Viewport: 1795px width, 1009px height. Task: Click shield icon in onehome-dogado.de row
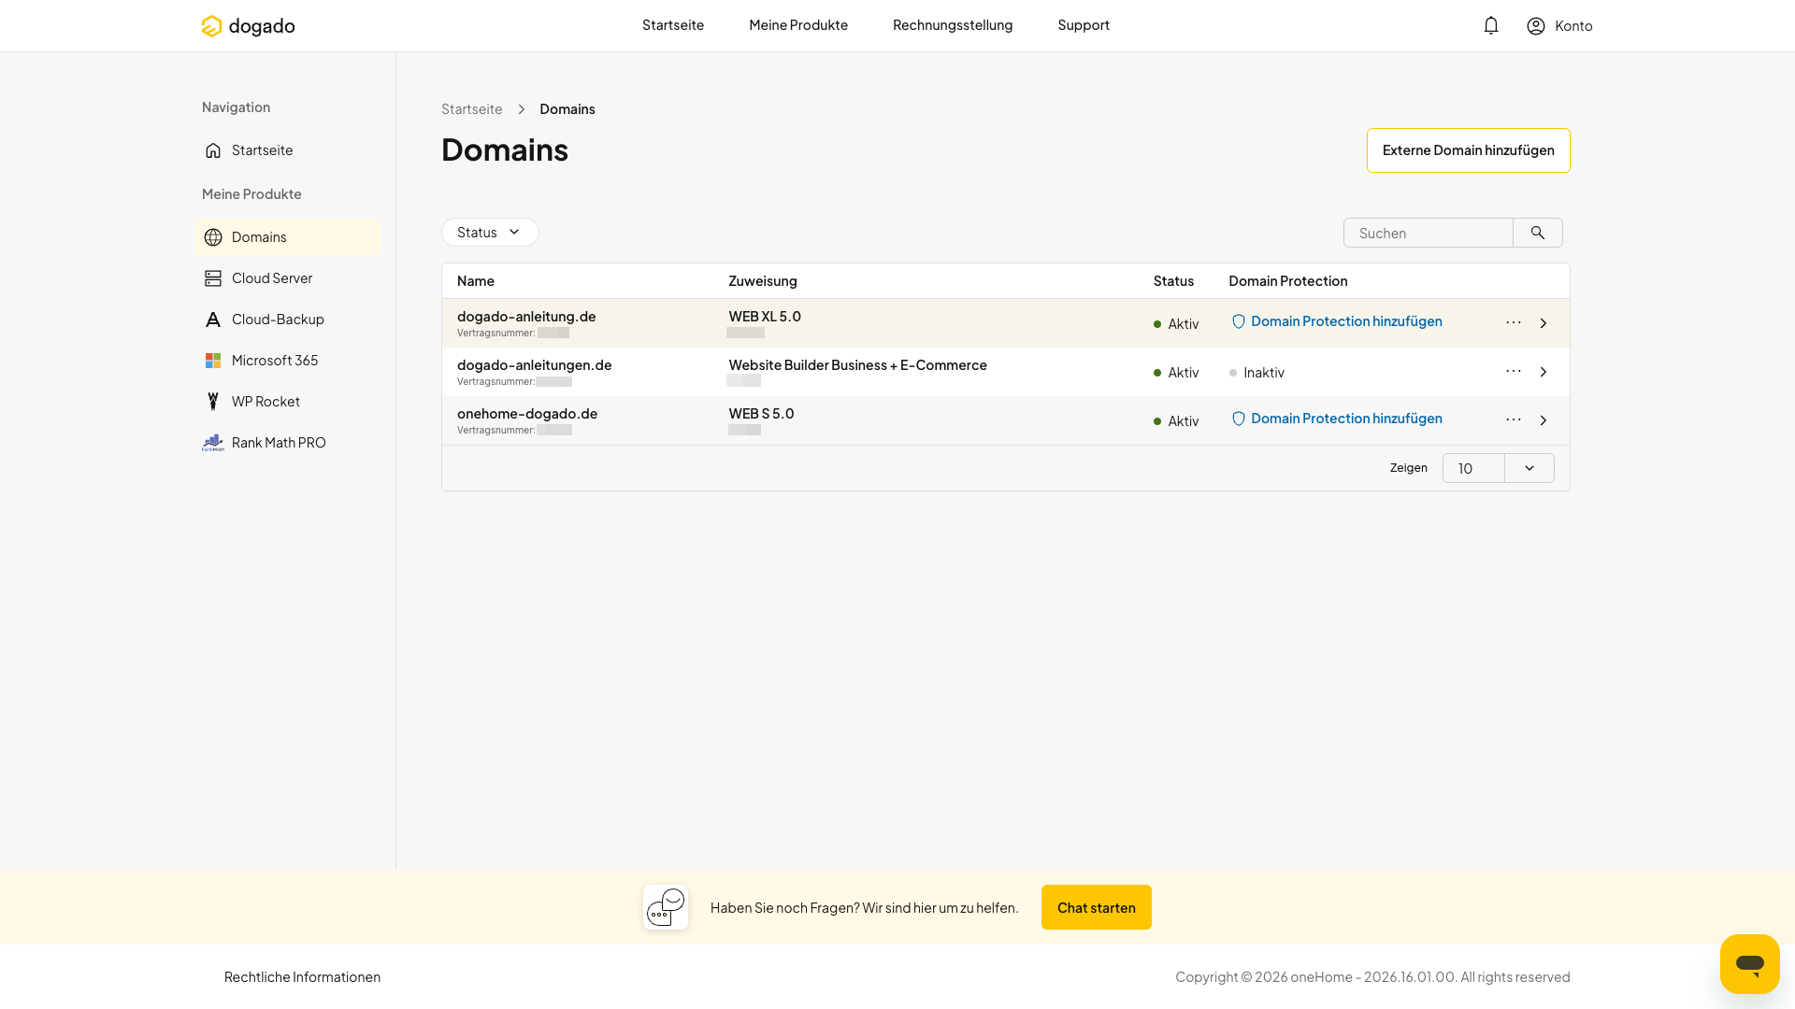[1239, 419]
